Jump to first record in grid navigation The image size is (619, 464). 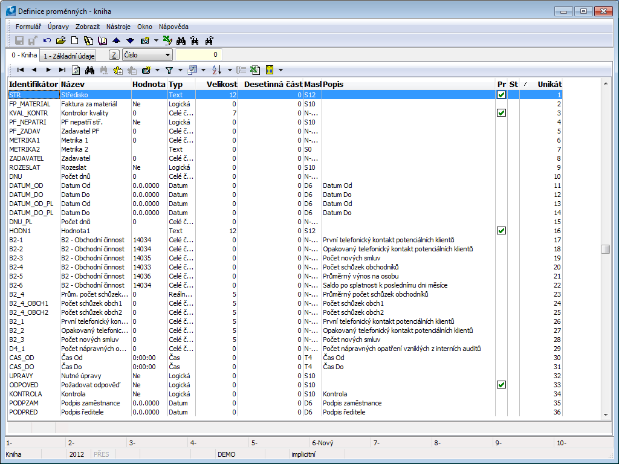point(20,70)
